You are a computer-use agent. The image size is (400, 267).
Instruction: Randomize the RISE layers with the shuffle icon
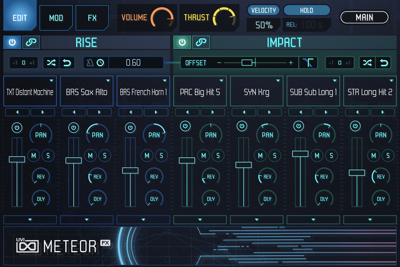coord(51,63)
